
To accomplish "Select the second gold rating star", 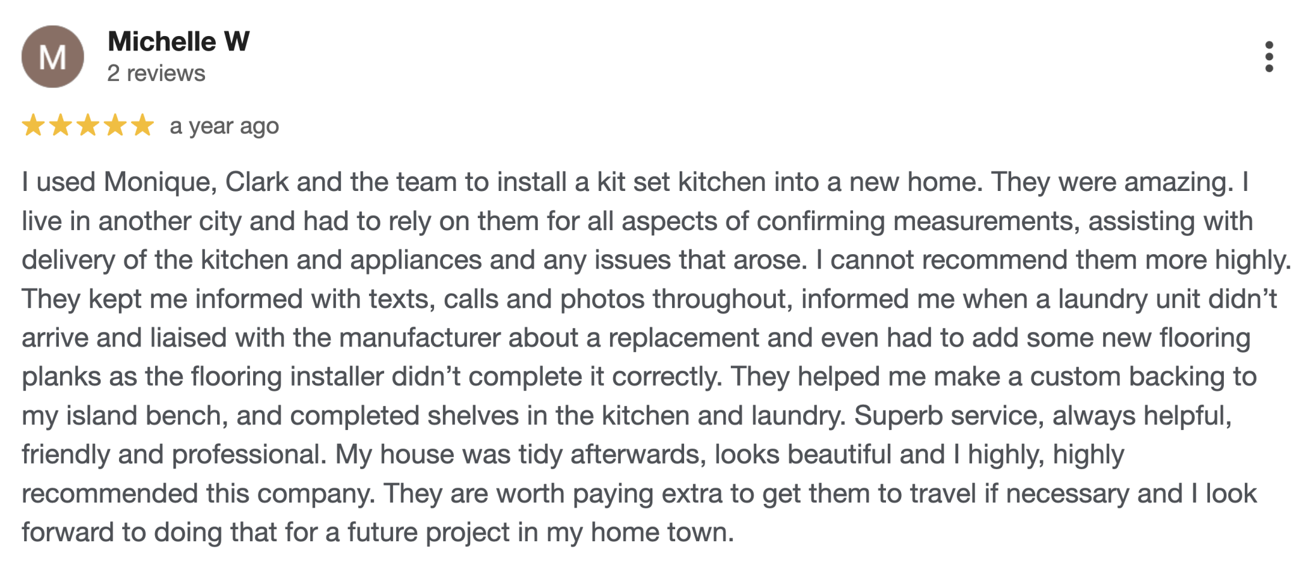I will 60,125.
